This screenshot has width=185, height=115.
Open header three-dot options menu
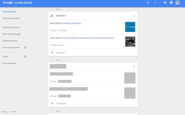[x=155, y=3]
